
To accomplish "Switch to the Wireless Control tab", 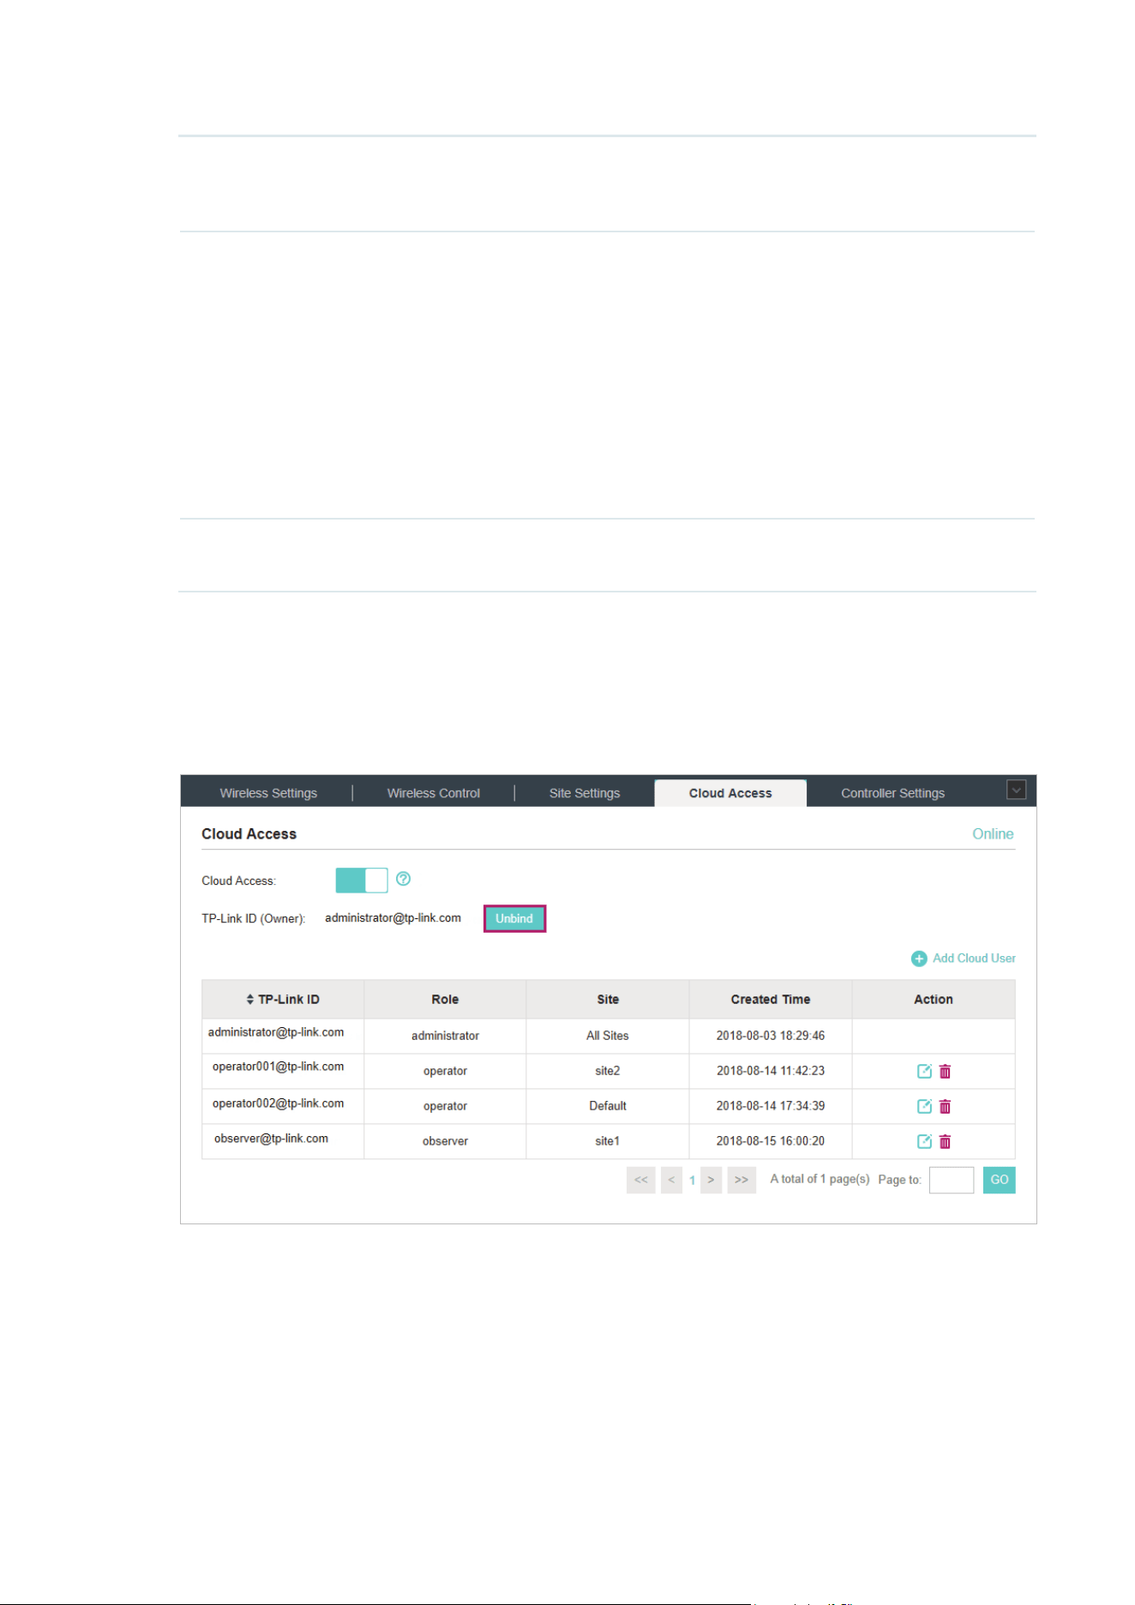I will click(433, 793).
